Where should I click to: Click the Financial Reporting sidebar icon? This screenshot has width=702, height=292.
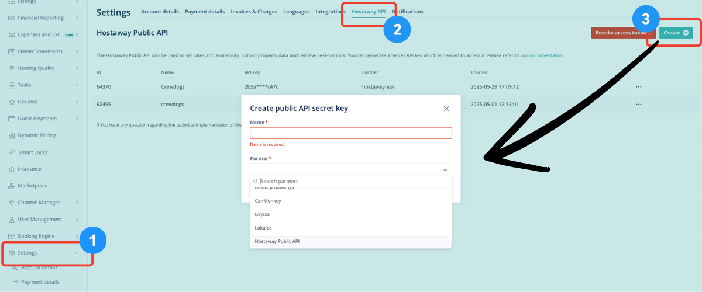(x=12, y=18)
